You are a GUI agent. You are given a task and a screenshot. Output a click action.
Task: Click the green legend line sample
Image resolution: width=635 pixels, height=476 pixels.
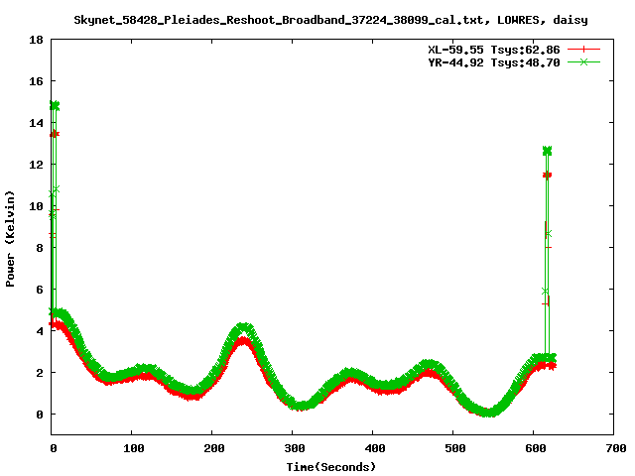(583, 61)
